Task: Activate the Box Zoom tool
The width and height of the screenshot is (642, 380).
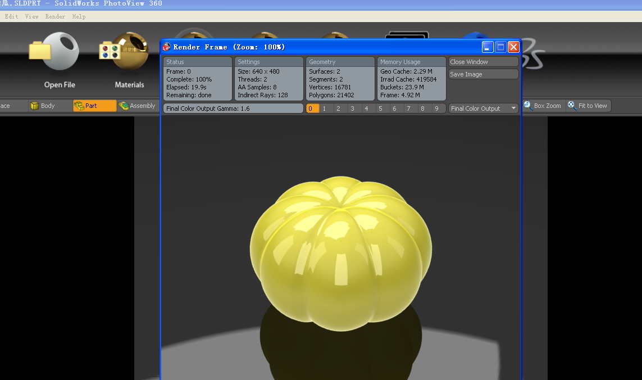Action: pos(543,106)
